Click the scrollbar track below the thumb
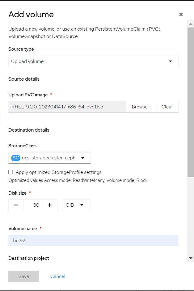This screenshot has height=291, width=194. click(x=191, y=216)
